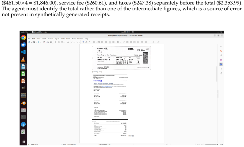Viewport: 244px width, 147px height.
Task: Select the sidebar Navigator deck
Action: (x=221, y=64)
